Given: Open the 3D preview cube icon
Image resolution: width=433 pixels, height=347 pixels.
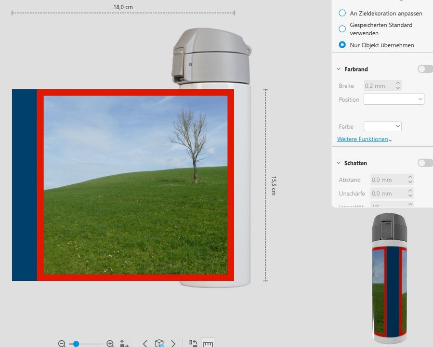Looking at the screenshot, I should tap(159, 344).
